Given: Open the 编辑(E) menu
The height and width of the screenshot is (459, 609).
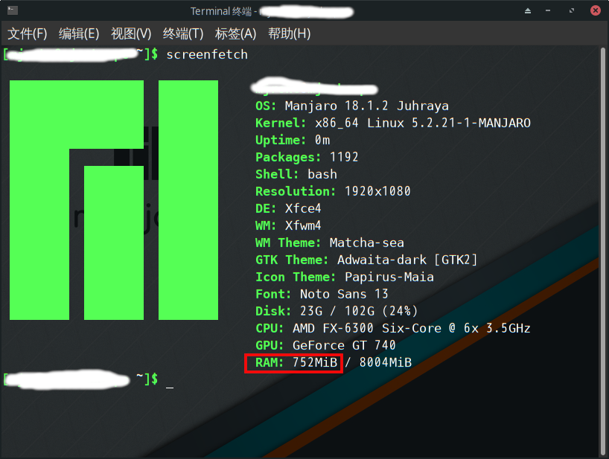Looking at the screenshot, I should pyautogui.click(x=79, y=33).
